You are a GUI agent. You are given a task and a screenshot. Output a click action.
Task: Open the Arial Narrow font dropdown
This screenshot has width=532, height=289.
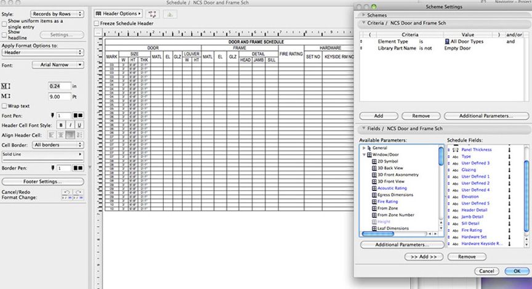[x=58, y=65]
